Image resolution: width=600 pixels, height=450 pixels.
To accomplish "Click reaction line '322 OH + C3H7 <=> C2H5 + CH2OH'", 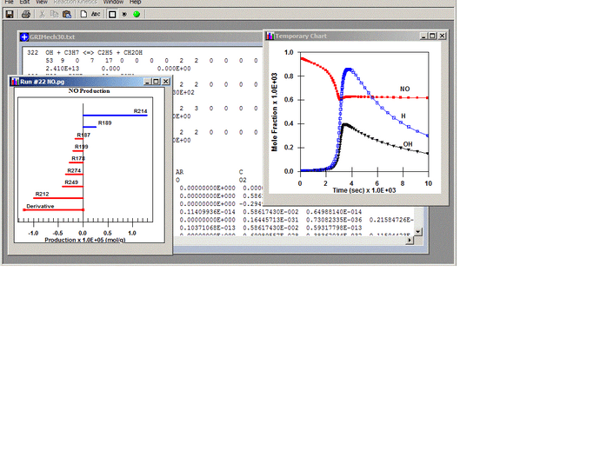I will (85, 53).
